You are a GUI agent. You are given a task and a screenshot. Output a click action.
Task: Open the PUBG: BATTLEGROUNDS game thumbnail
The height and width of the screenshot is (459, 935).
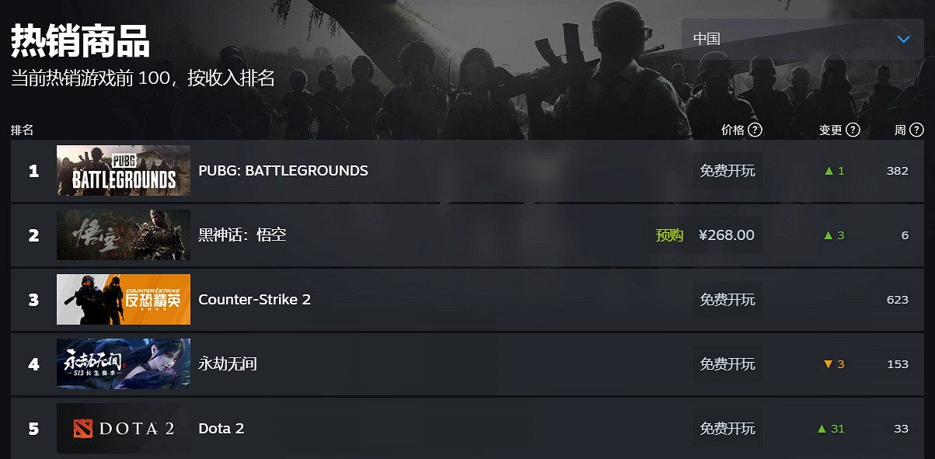pyautogui.click(x=124, y=170)
